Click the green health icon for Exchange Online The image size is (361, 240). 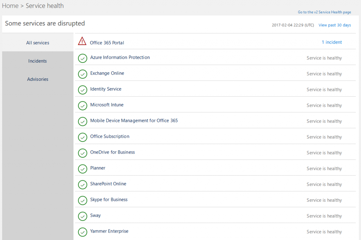(x=82, y=74)
